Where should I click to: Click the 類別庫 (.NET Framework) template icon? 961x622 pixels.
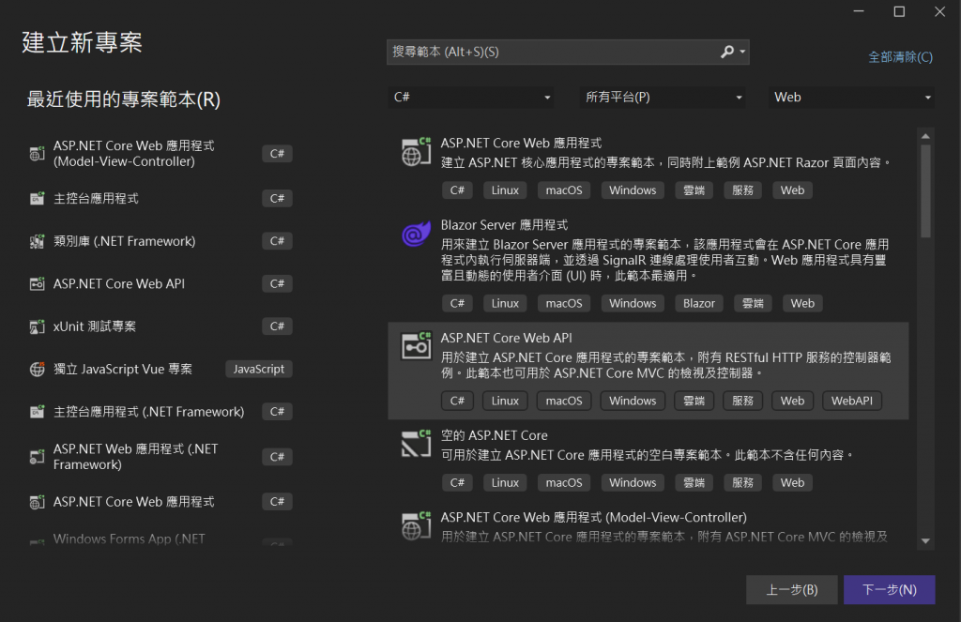[x=38, y=241]
